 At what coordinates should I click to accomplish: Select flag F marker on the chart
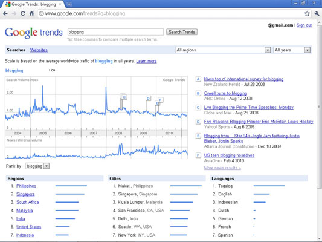click(161, 100)
